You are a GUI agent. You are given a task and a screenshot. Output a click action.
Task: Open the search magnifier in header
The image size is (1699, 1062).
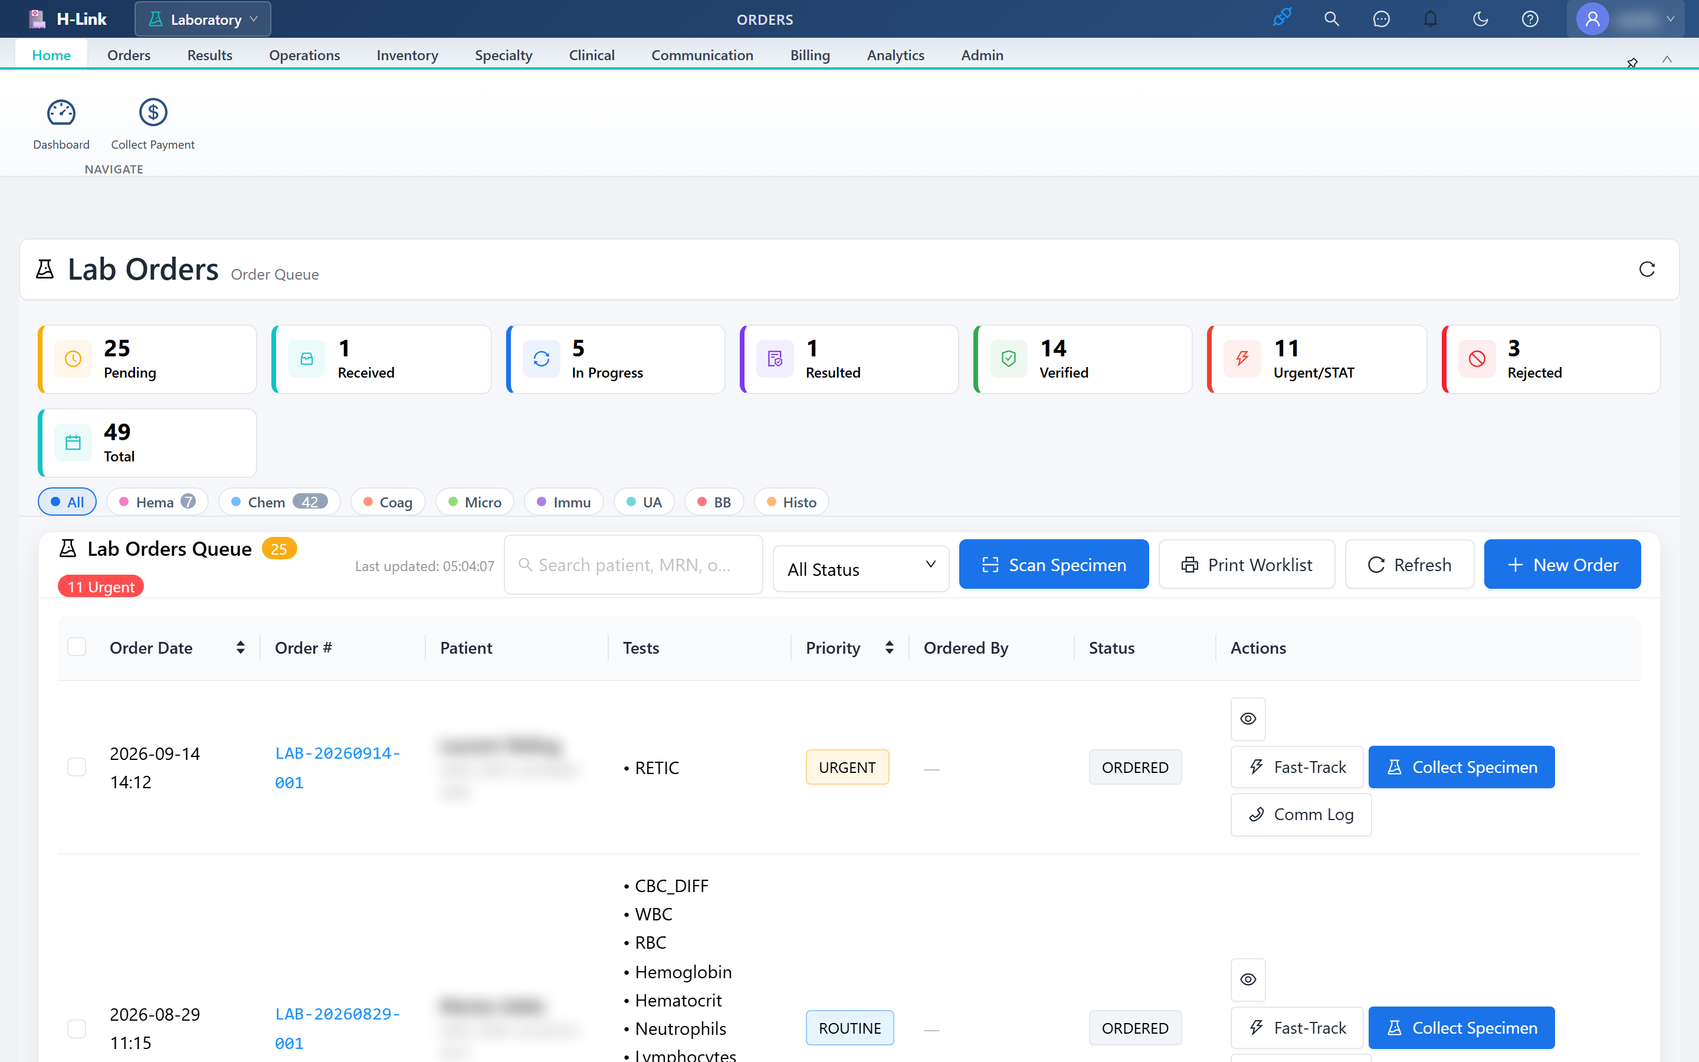1331,19
